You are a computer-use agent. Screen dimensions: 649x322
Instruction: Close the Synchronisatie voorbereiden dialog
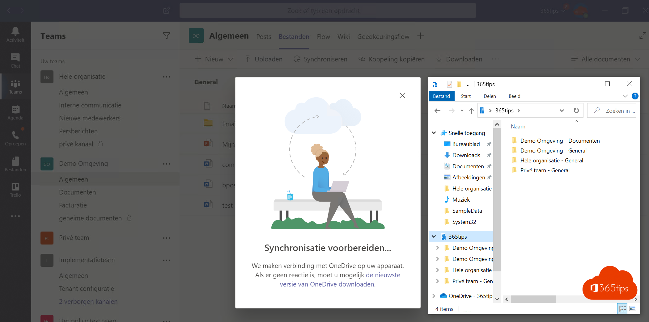click(402, 95)
